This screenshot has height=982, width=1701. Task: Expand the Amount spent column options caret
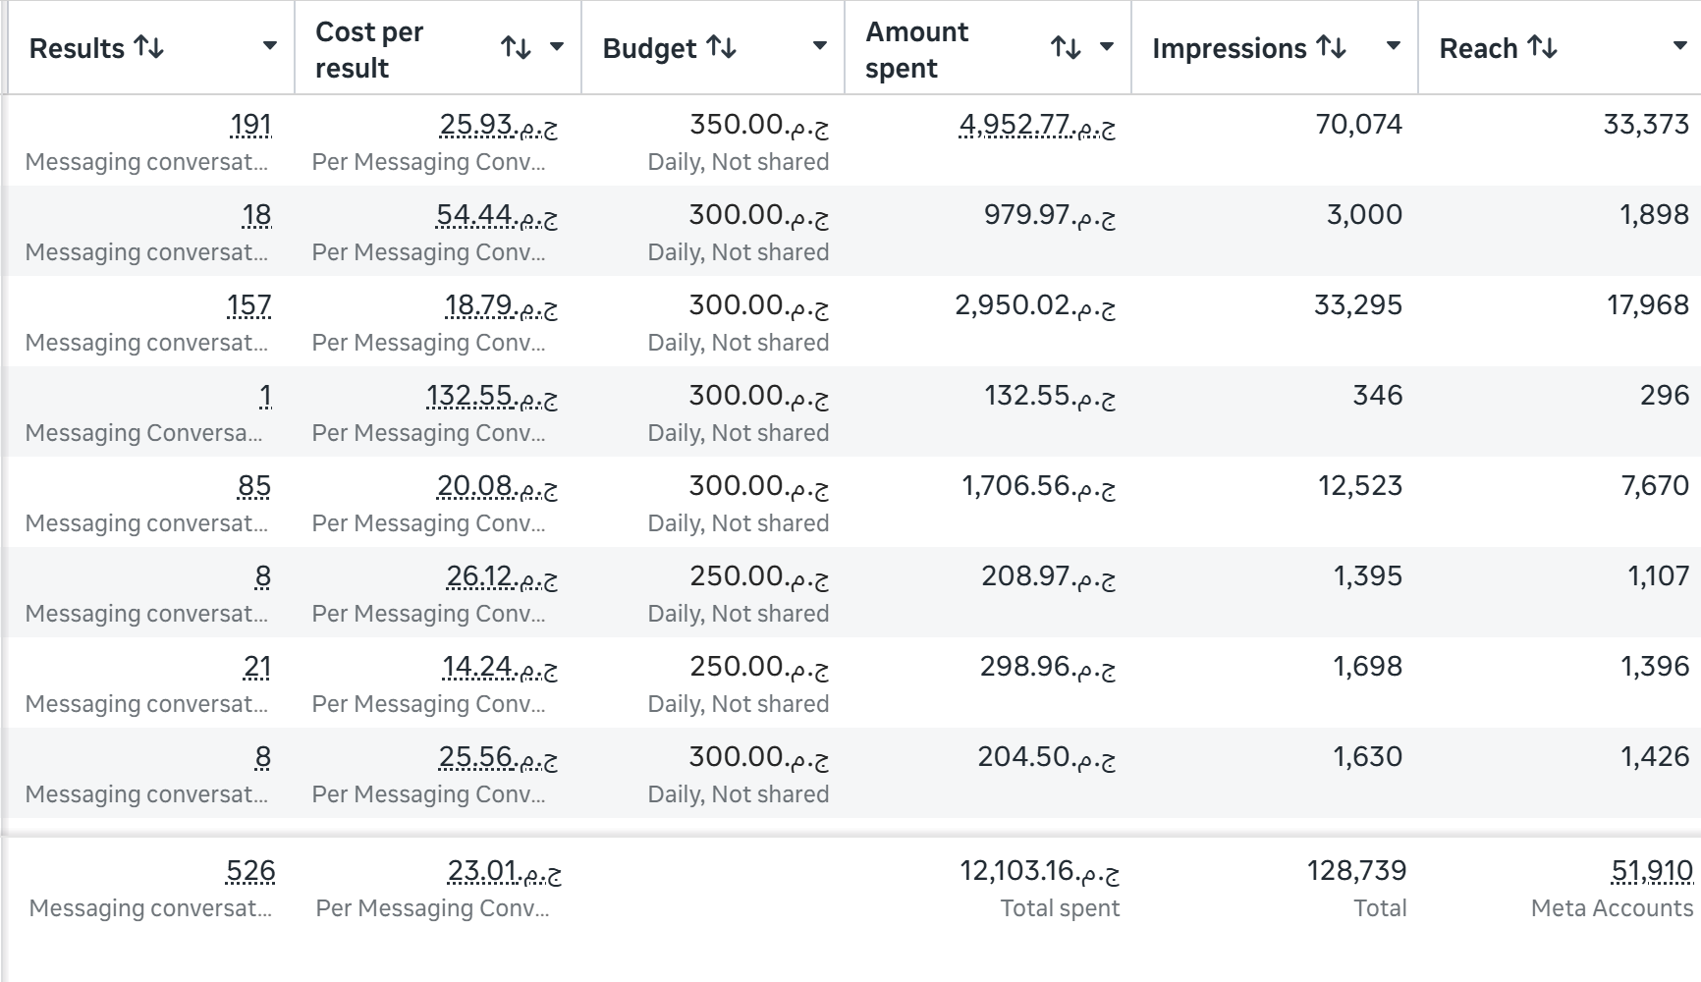tap(1107, 46)
